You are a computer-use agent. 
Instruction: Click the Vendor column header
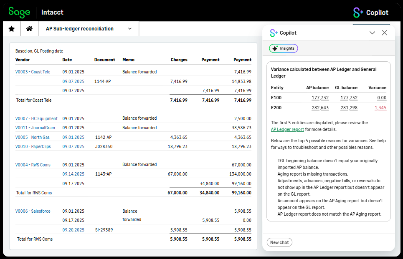tap(23, 60)
